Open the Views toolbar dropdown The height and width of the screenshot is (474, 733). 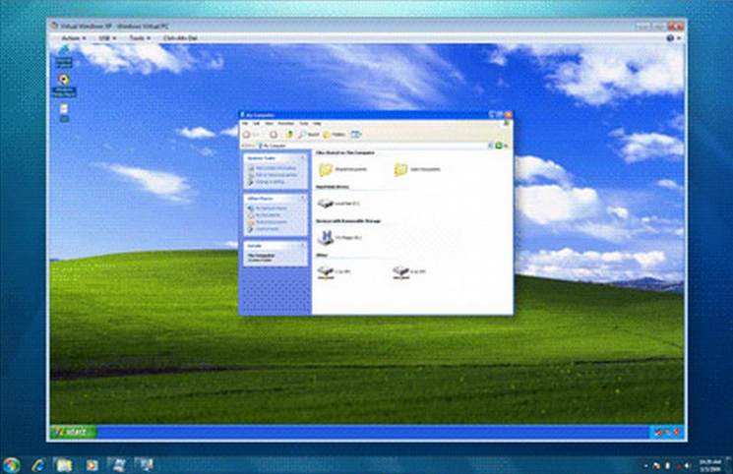pos(356,135)
